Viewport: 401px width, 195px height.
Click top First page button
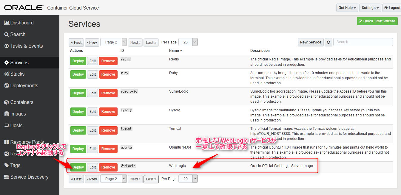point(76,43)
